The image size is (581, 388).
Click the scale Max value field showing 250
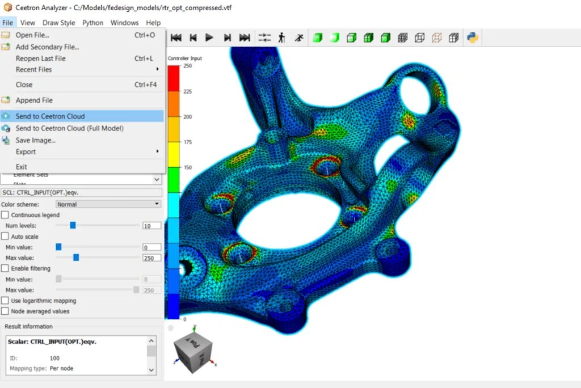152,258
